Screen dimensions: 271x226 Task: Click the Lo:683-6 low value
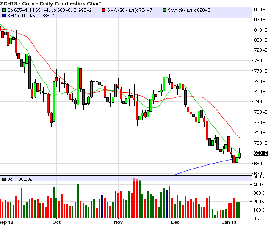(x=61, y=10)
